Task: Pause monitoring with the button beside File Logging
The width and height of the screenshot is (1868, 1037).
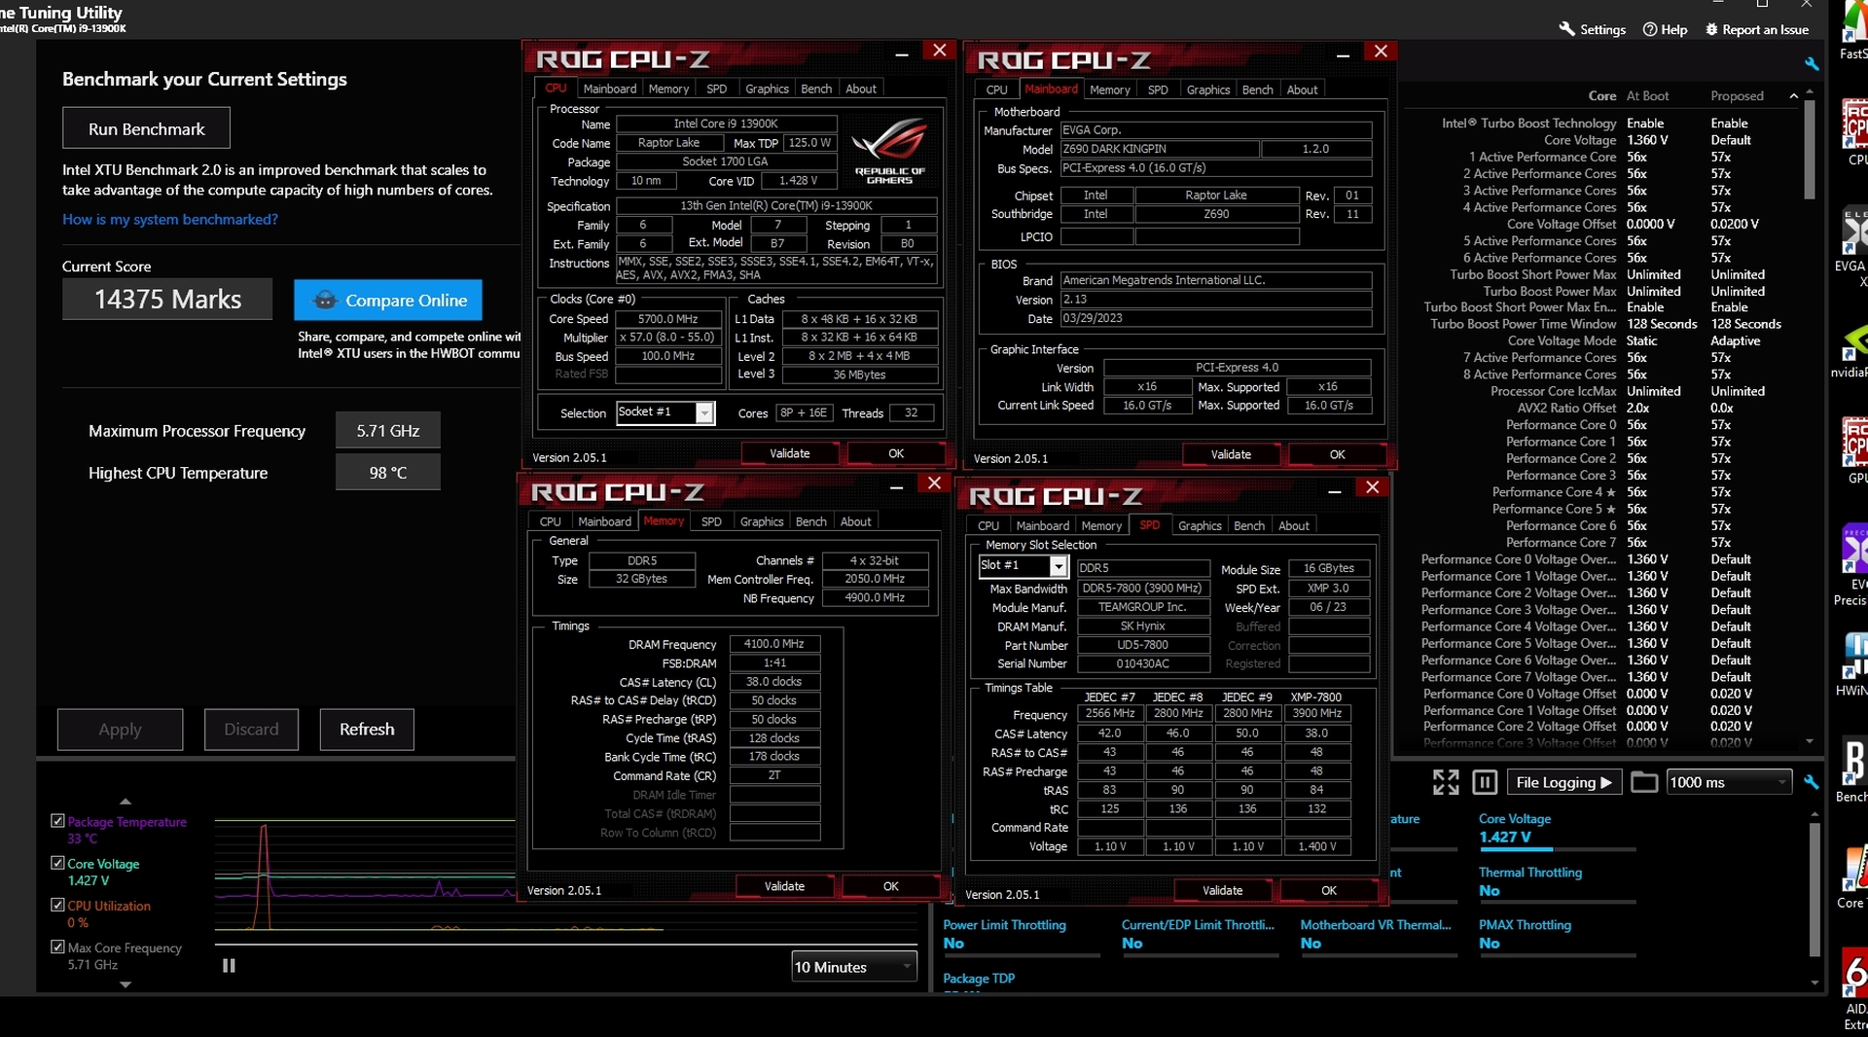Action: 1485,782
